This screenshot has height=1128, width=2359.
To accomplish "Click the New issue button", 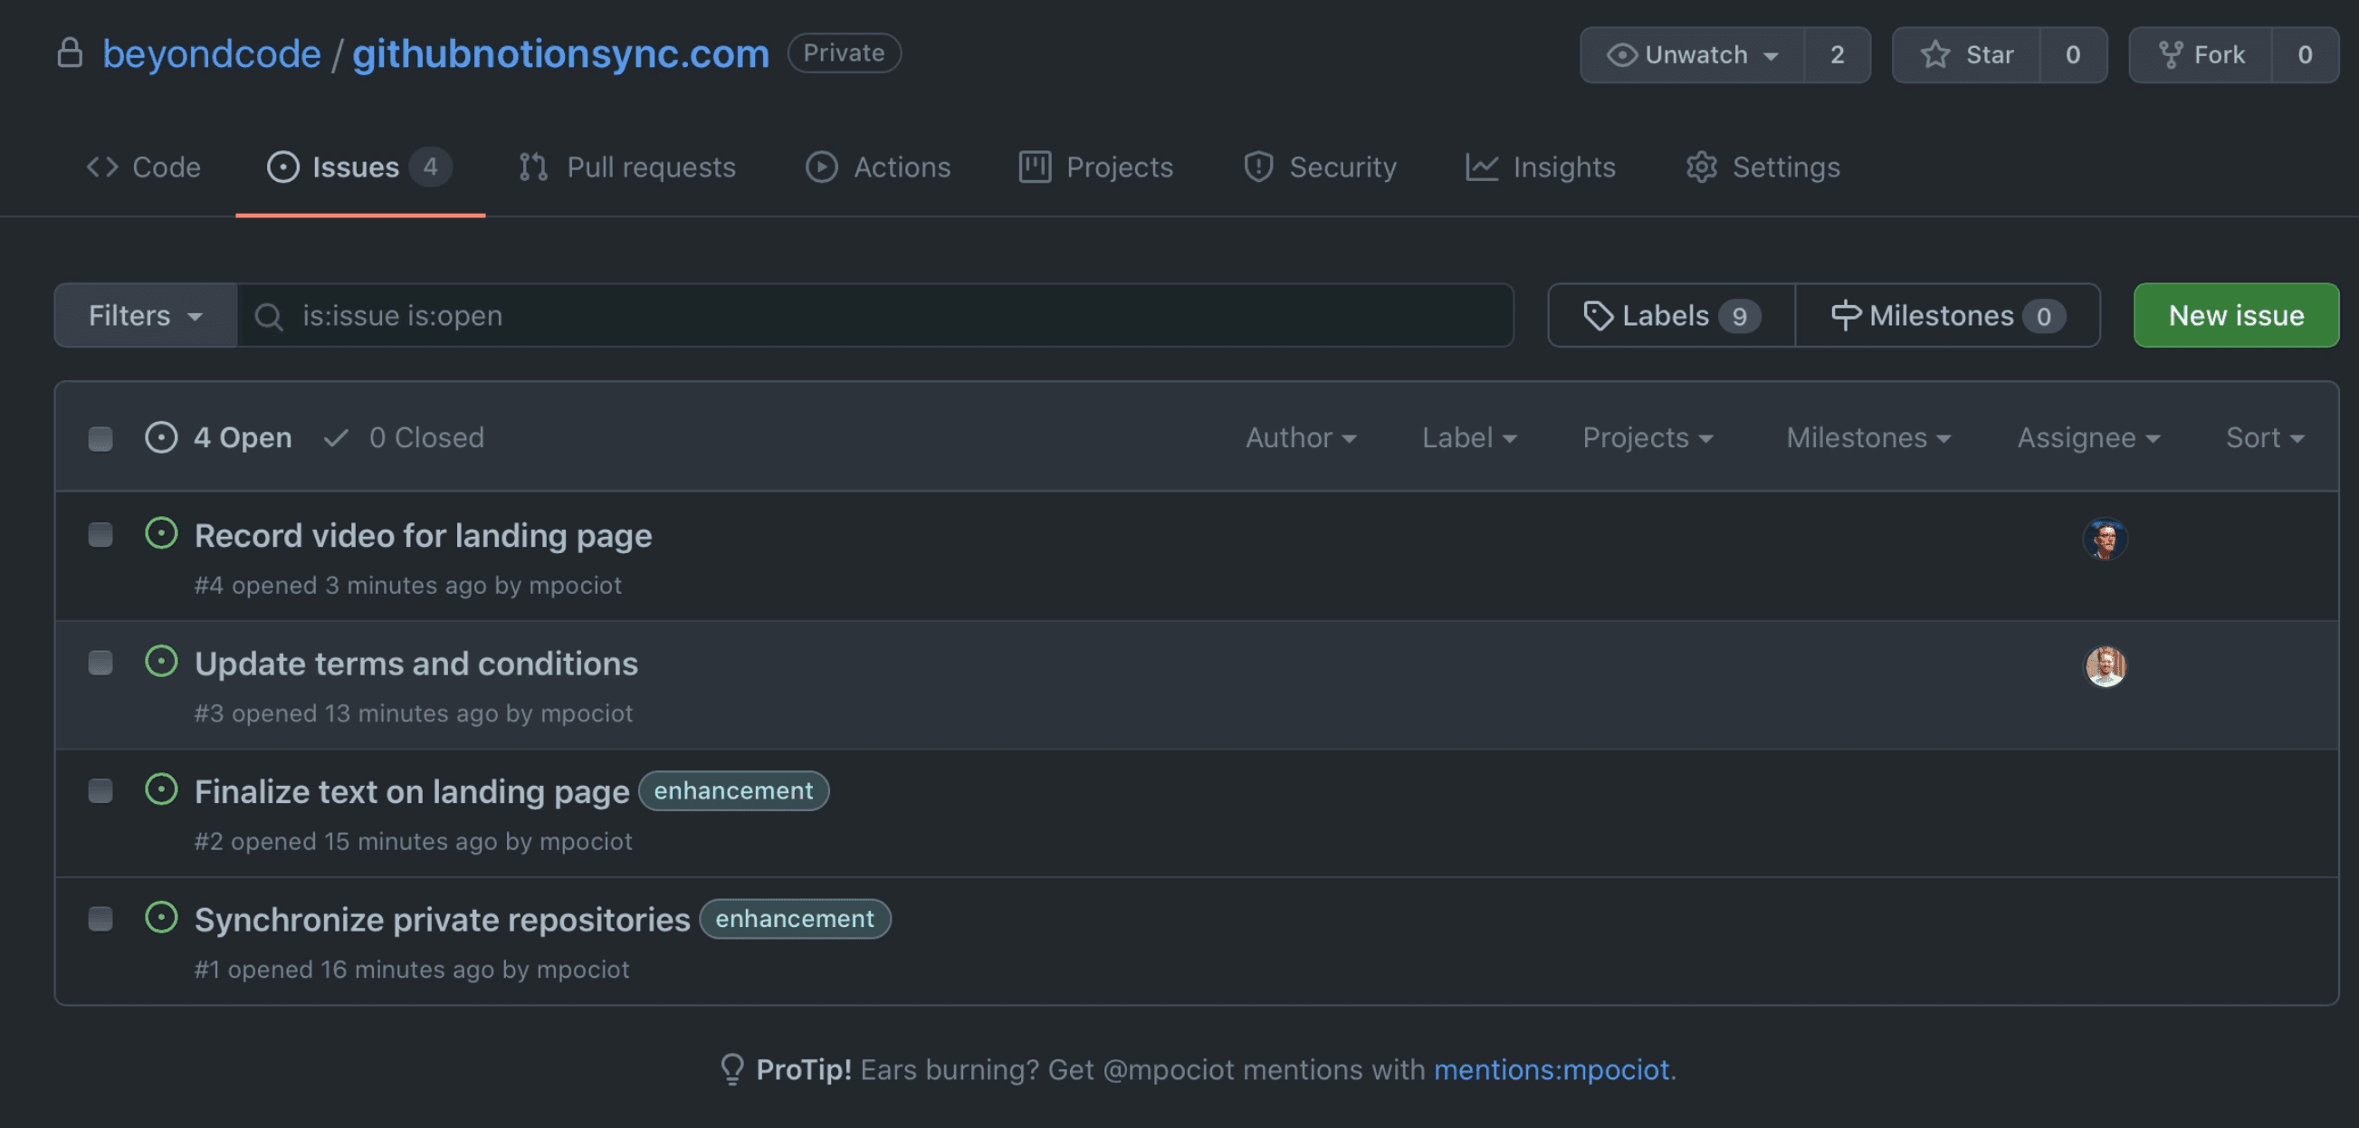I will coord(2235,315).
